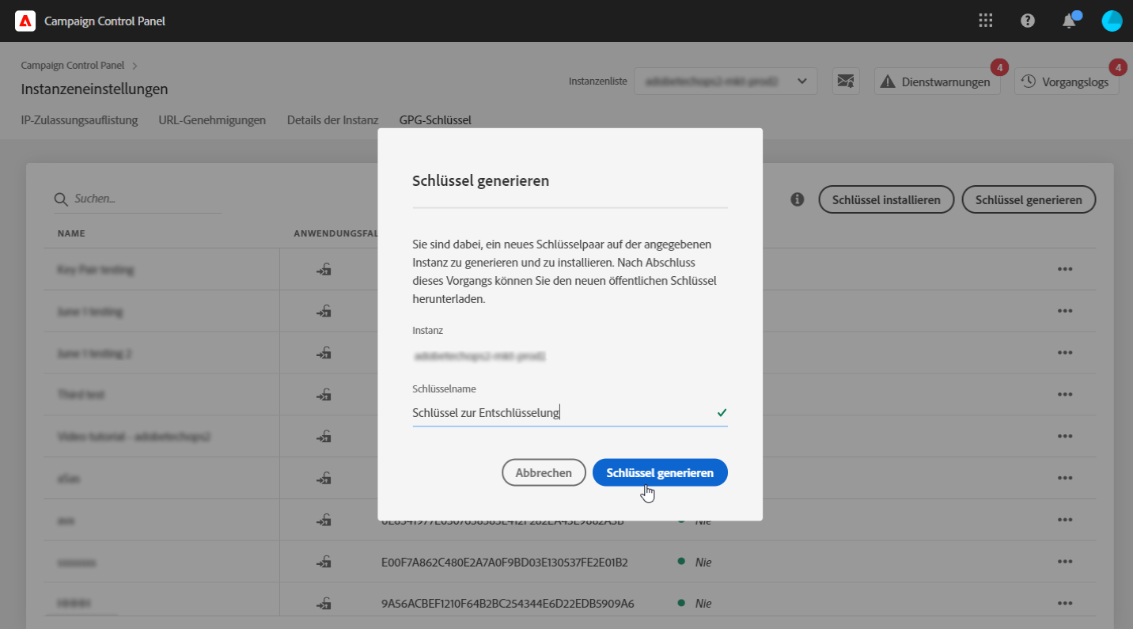1133x629 pixels.
Task: Open the user profile avatar
Action: 1112,21
